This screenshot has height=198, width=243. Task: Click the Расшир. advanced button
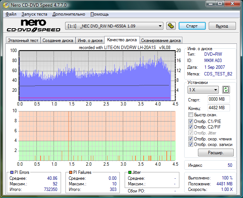pos(215,153)
